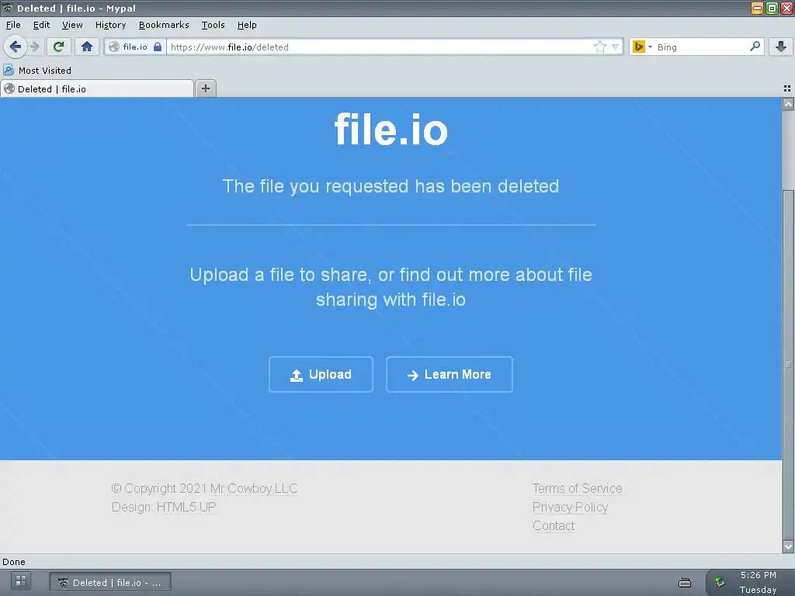The width and height of the screenshot is (795, 596).
Task: Open the Privacy Policy link
Action: coord(570,507)
